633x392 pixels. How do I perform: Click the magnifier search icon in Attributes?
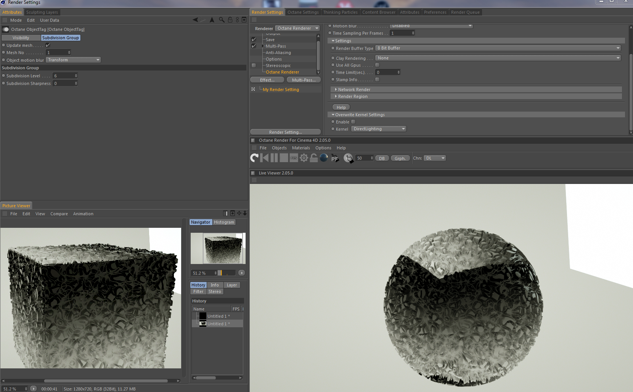(x=222, y=20)
